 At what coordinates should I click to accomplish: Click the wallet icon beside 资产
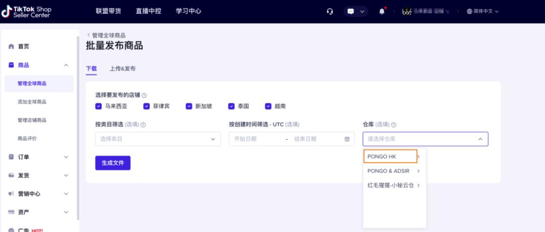pyautogui.click(x=12, y=212)
